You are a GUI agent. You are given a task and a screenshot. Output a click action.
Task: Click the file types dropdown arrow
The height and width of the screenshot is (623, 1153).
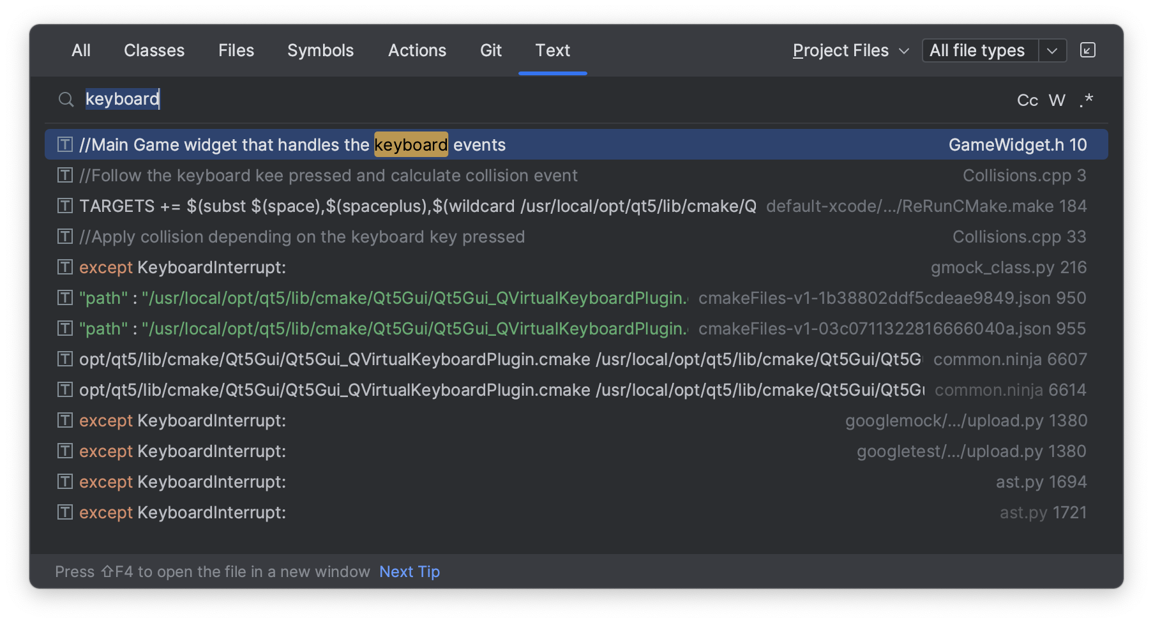1052,50
